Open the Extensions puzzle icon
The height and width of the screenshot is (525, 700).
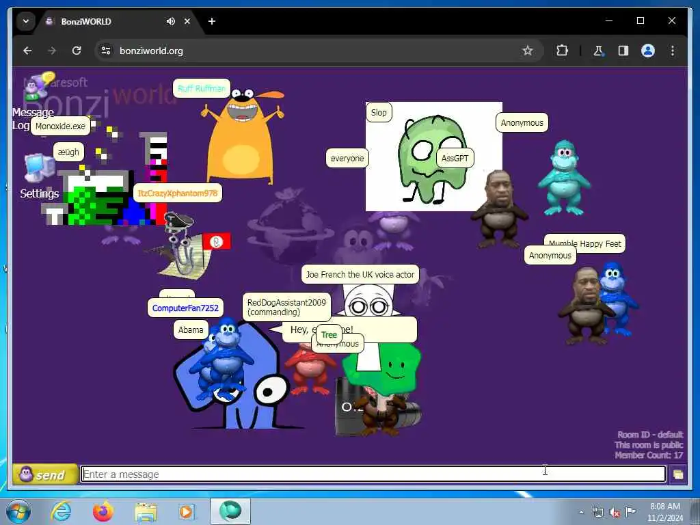[562, 51]
